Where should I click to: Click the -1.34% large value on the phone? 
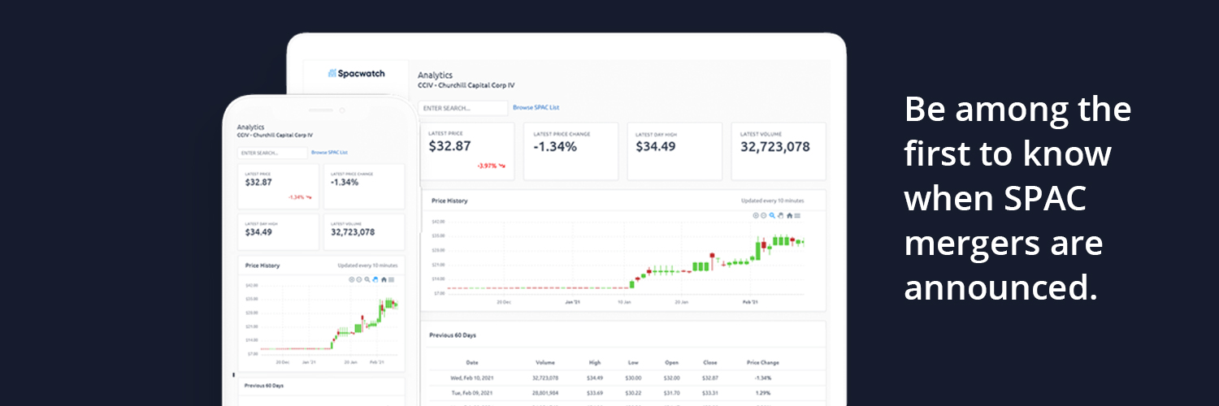click(345, 182)
